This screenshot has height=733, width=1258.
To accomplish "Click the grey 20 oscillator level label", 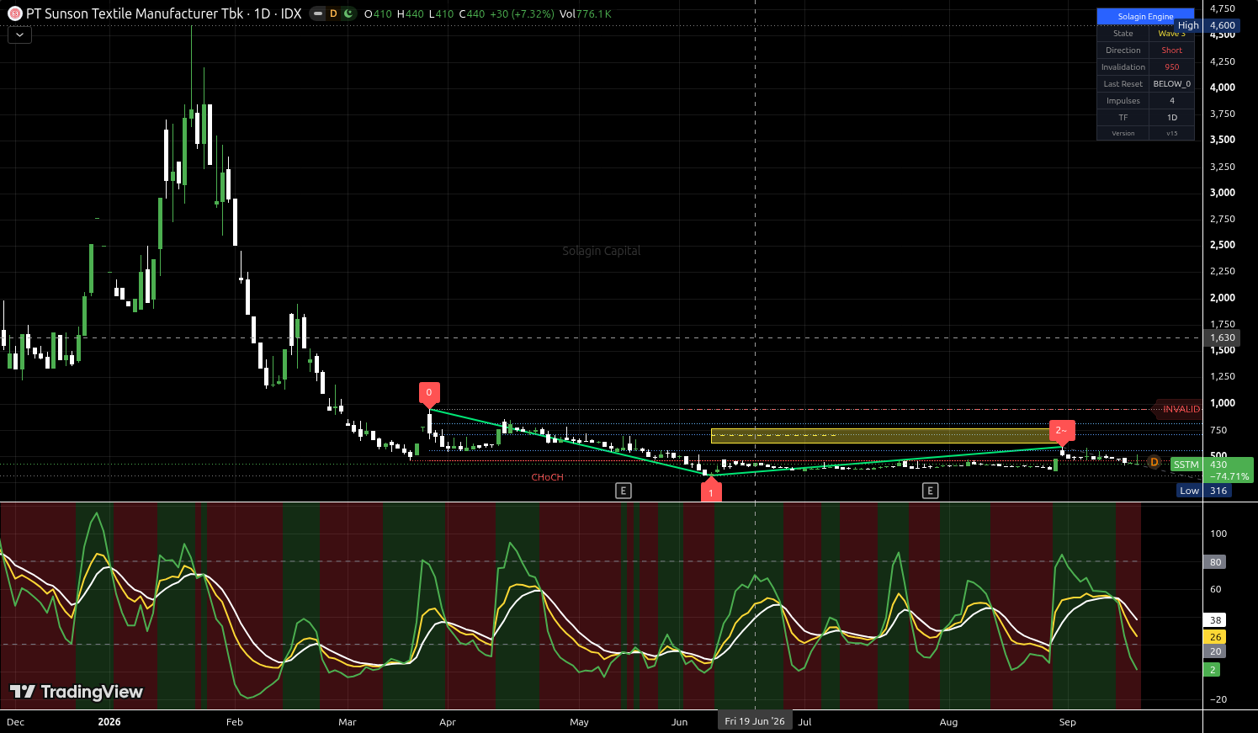I will click(1216, 651).
